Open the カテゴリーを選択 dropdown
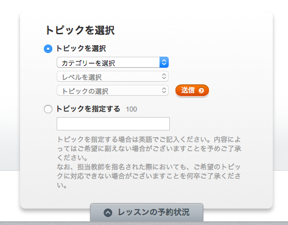This screenshot has width=288, height=225. [113, 62]
